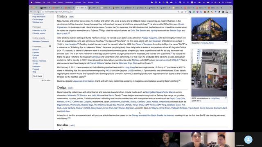This screenshot has width=262, height=147.
Task: Switch to the Deutsch language version
Action: [36, 50]
